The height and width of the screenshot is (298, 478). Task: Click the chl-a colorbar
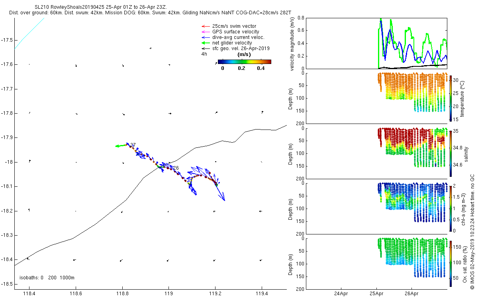[451, 208]
